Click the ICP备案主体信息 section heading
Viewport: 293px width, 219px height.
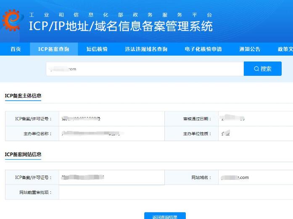tap(23, 96)
